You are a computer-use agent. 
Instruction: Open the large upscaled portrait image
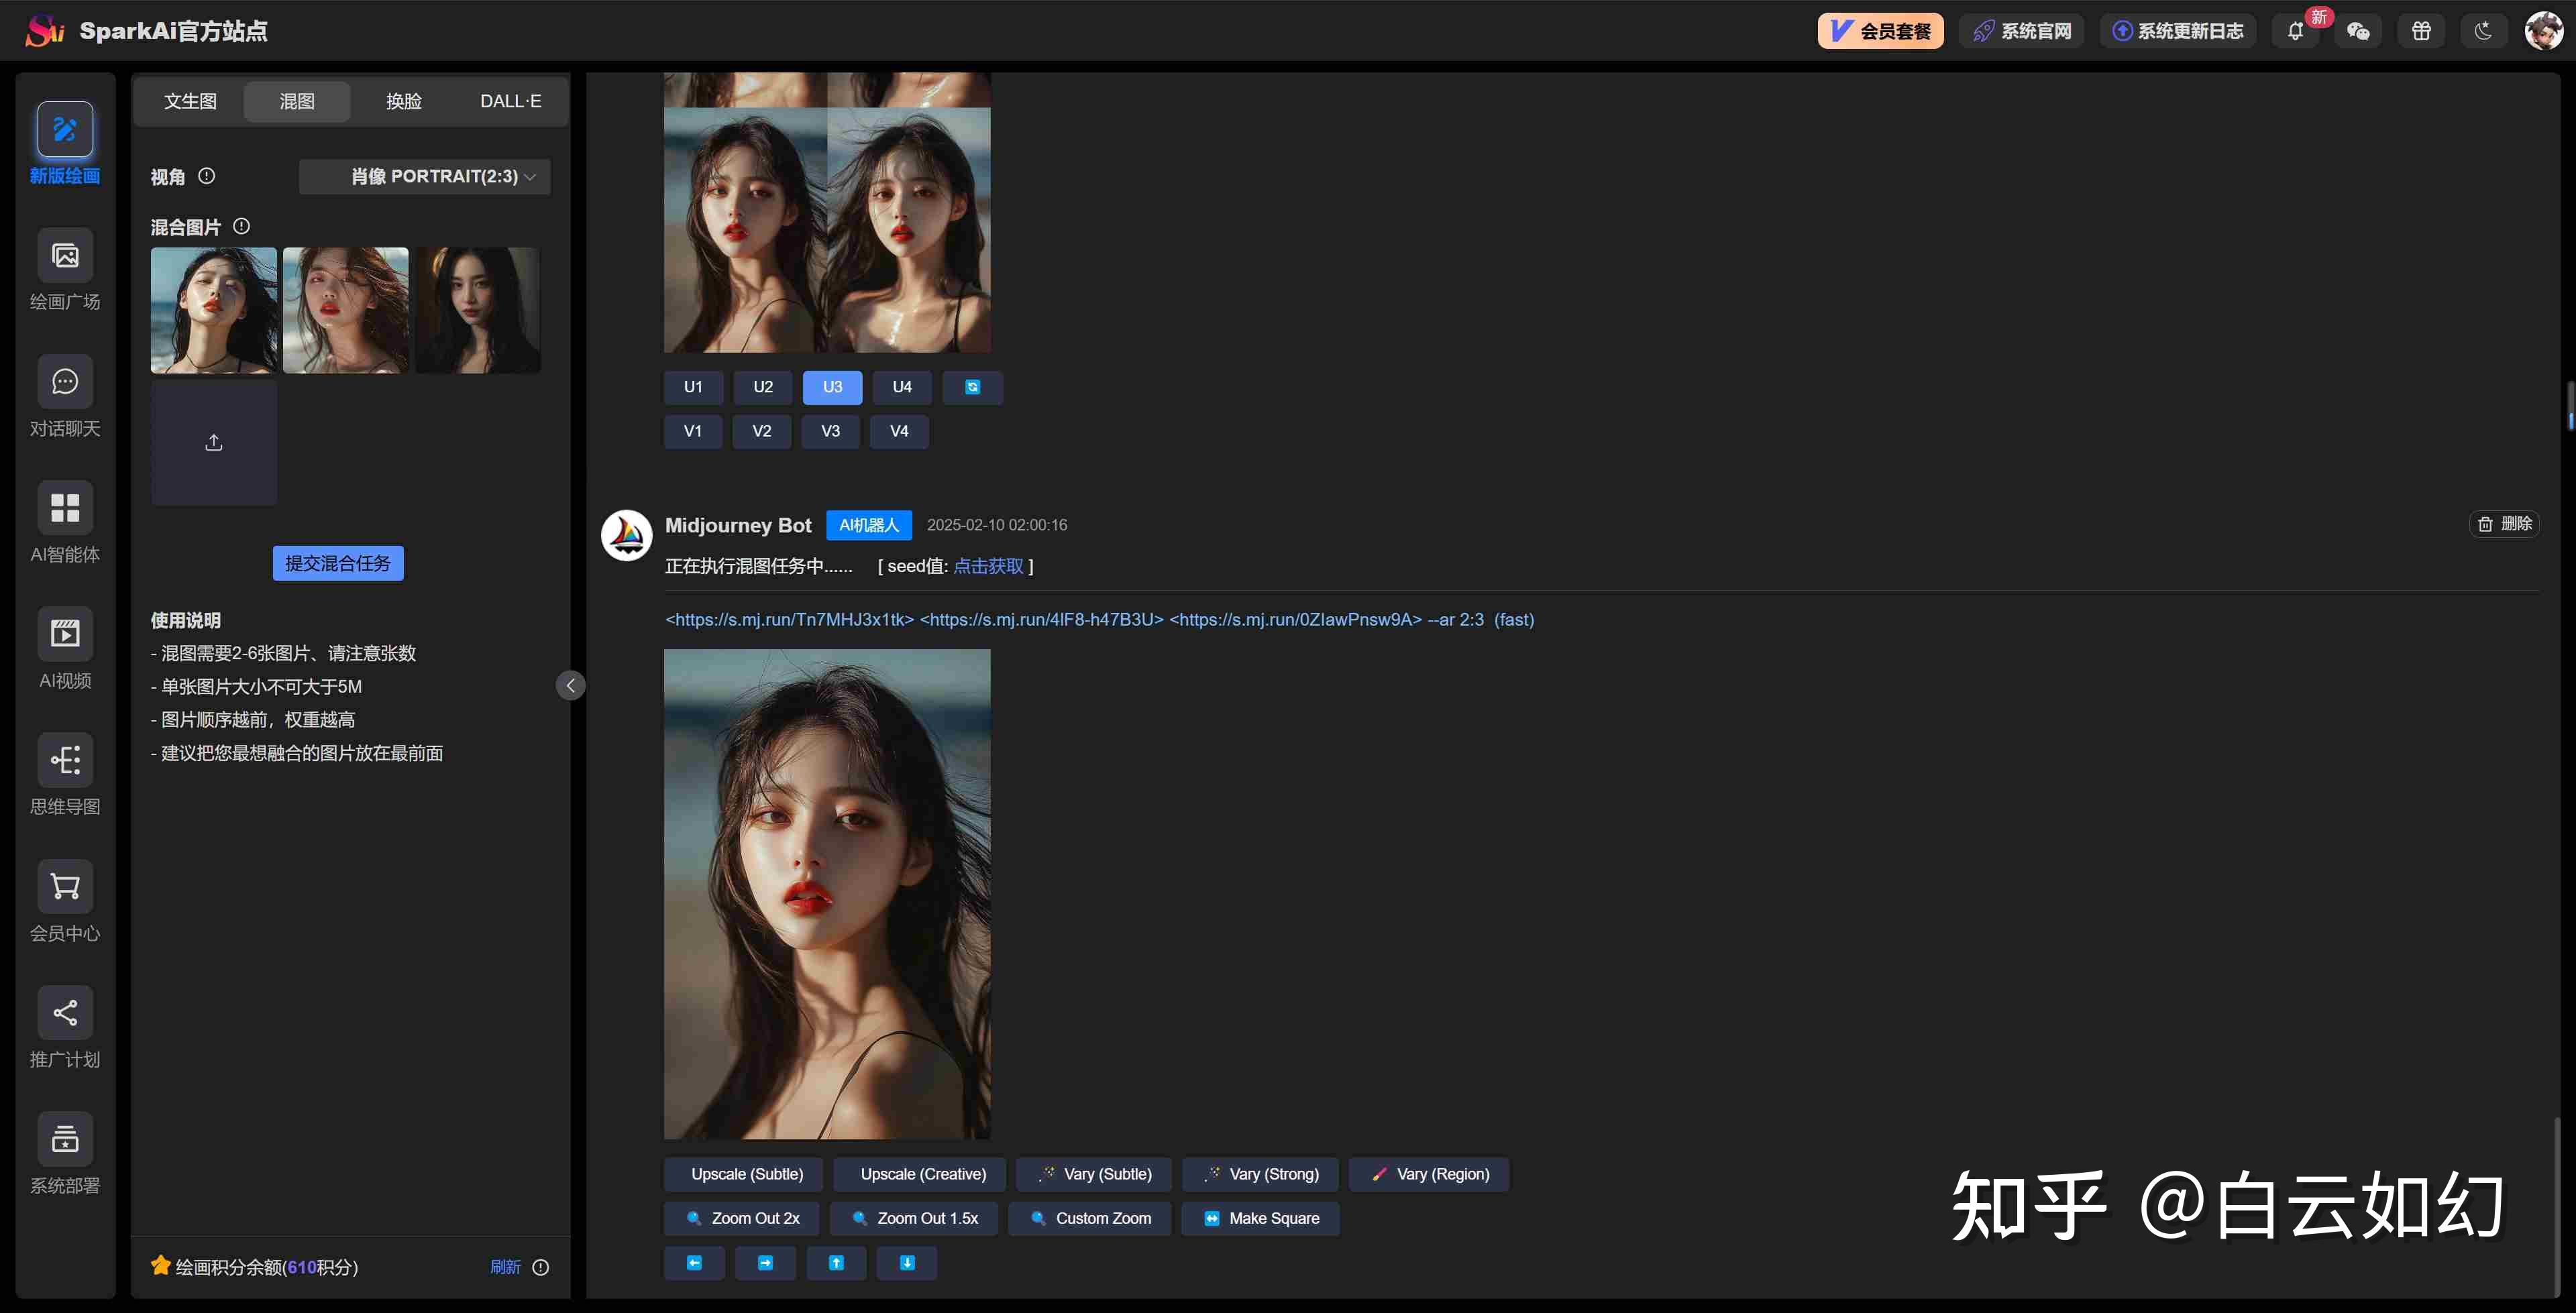click(827, 894)
